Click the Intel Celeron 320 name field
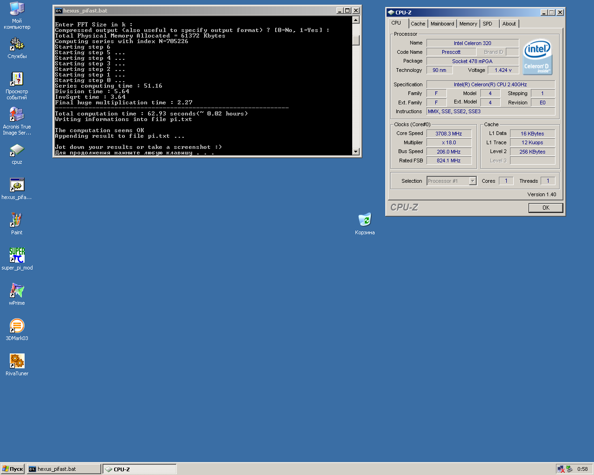 tap(472, 43)
